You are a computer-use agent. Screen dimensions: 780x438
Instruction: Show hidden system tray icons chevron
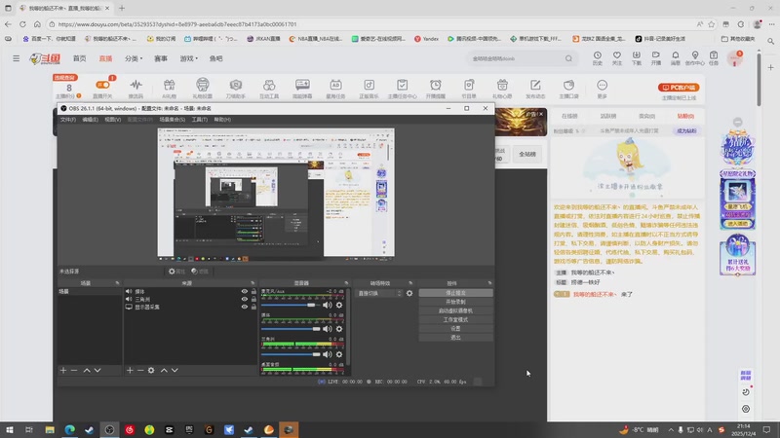[671, 430]
